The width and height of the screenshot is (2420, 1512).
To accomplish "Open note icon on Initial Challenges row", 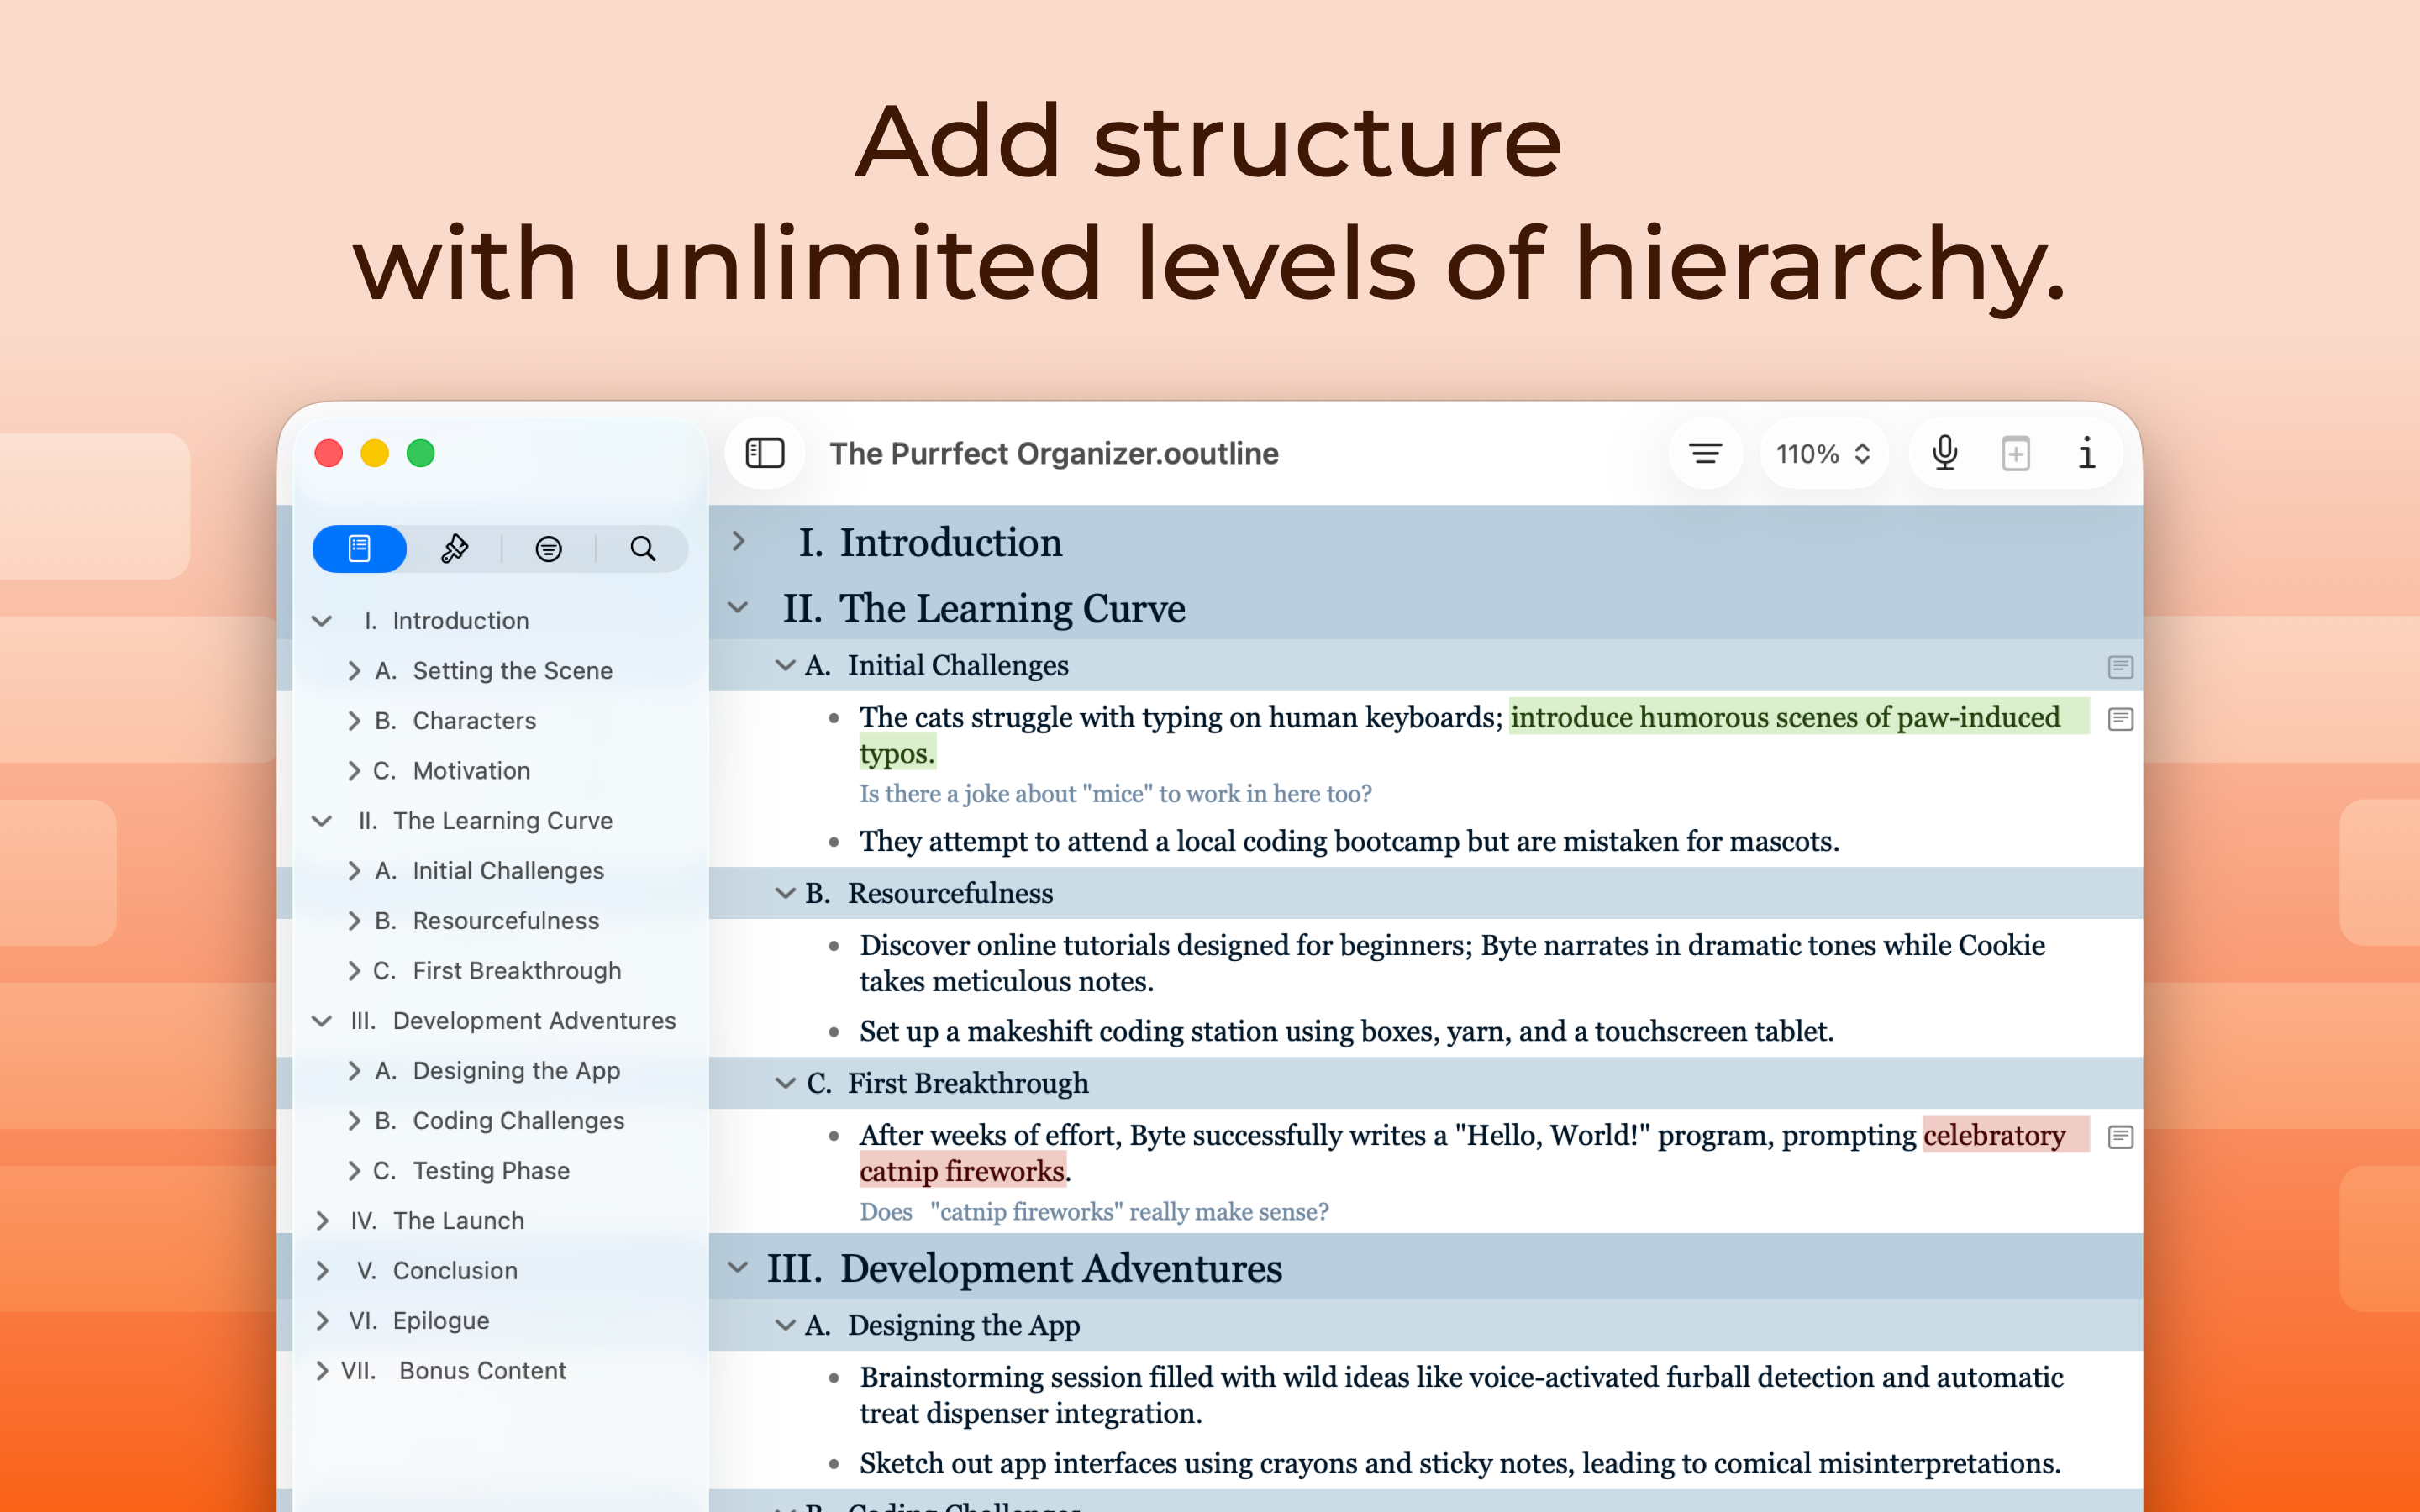I will point(2120,666).
